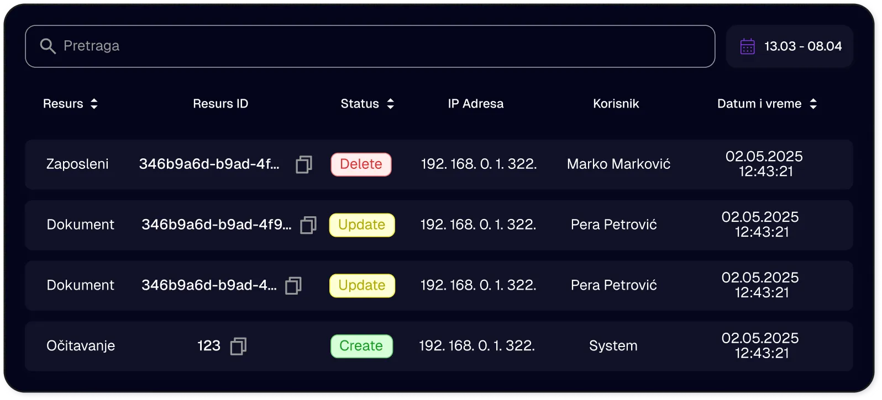Click the magnifying glass search icon
The width and height of the screenshot is (882, 400).
pos(48,46)
